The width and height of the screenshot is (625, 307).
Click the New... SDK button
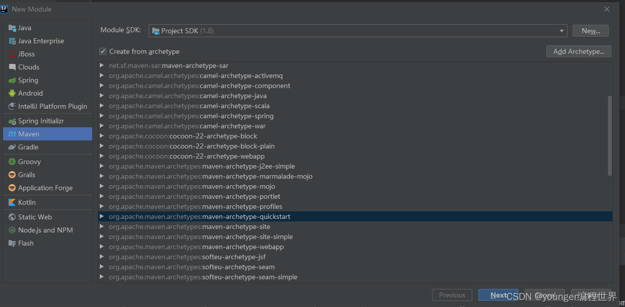point(591,31)
